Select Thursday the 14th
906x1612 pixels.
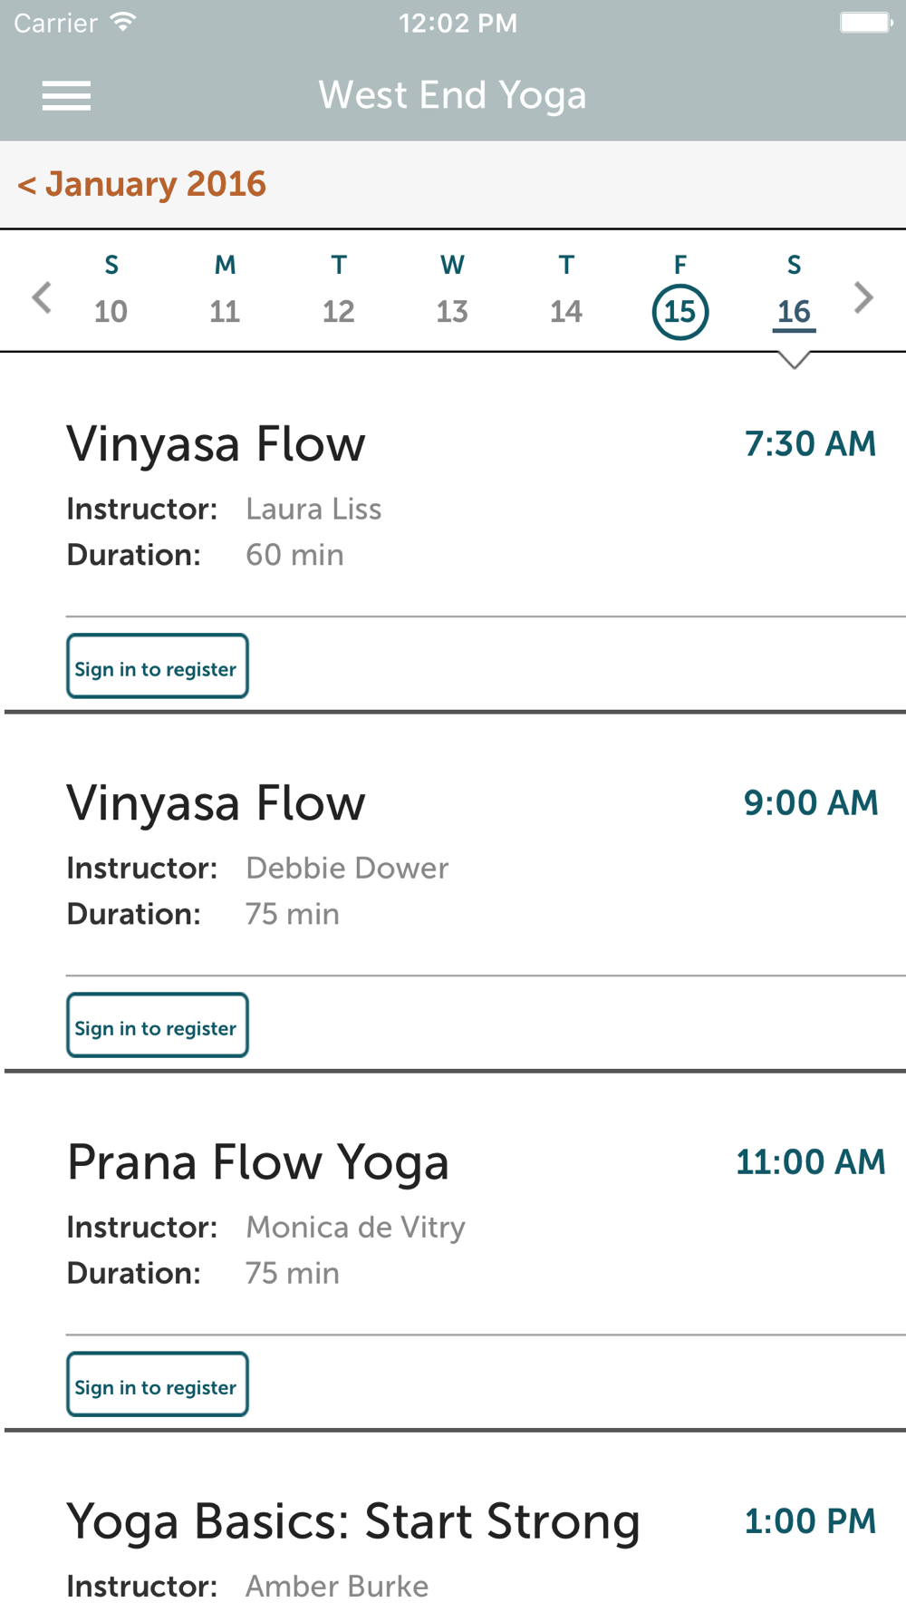pyautogui.click(x=566, y=290)
